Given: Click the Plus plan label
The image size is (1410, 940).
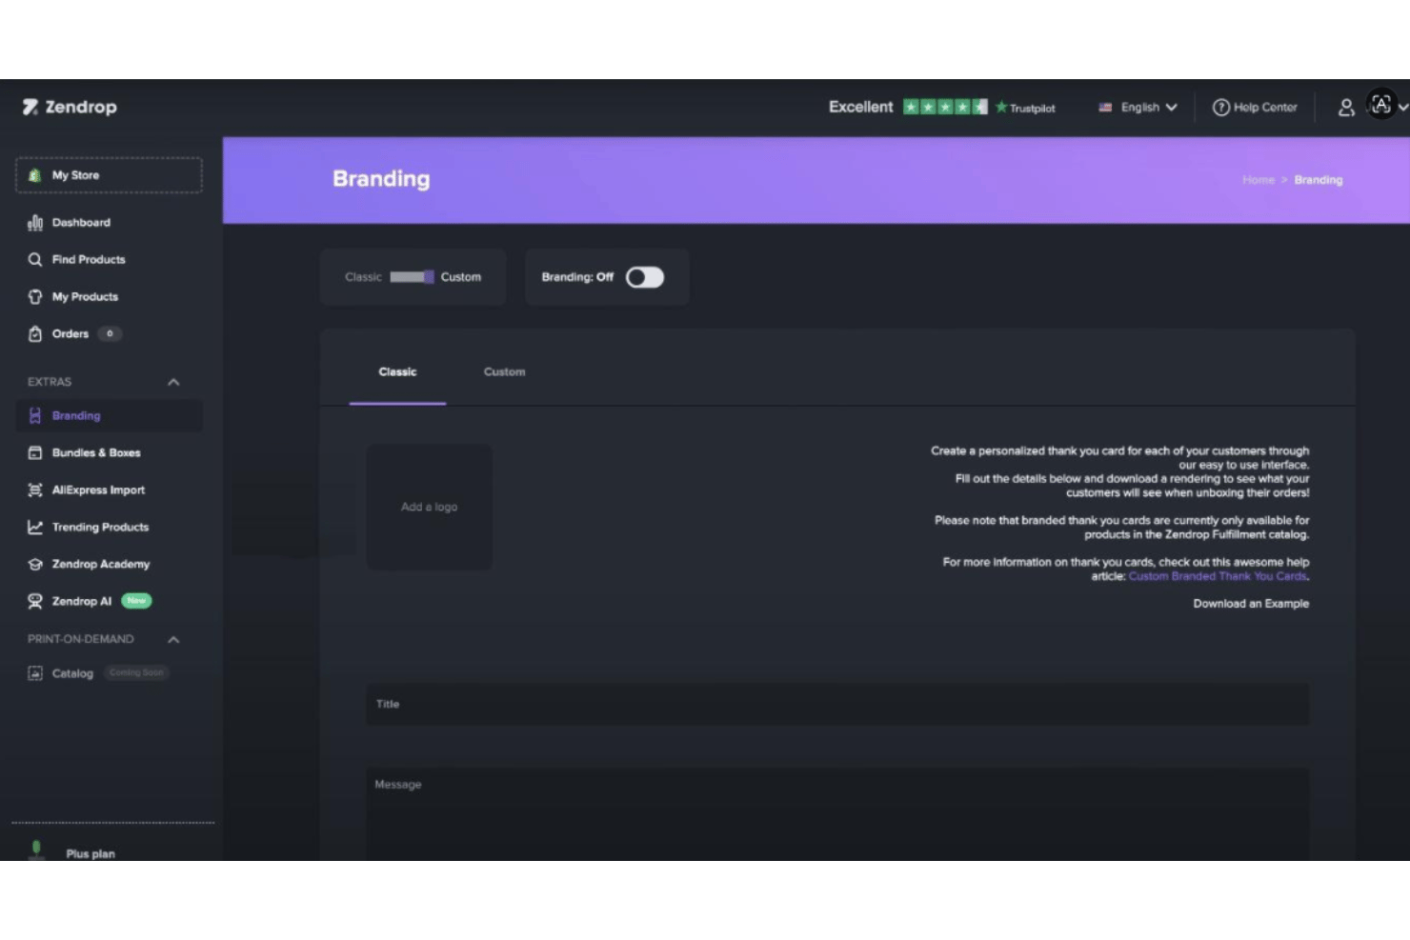Looking at the screenshot, I should coord(91,853).
